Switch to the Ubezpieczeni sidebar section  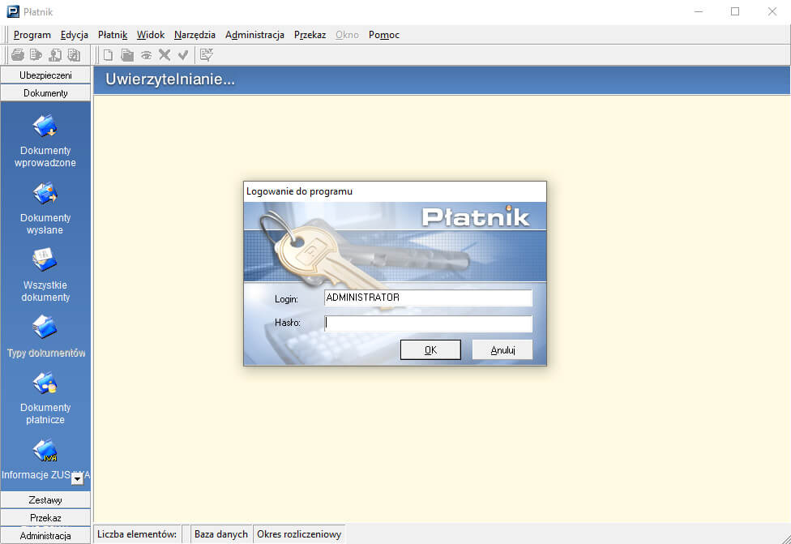coord(45,75)
